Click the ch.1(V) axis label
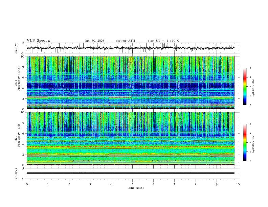This screenshot has width=268, height=207. (16, 48)
